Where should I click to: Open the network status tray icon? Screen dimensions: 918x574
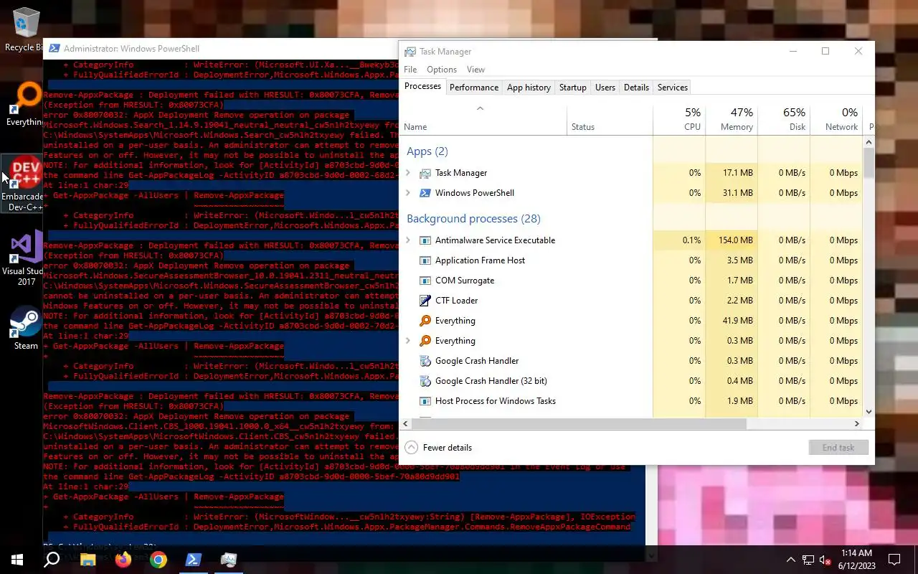808,560
